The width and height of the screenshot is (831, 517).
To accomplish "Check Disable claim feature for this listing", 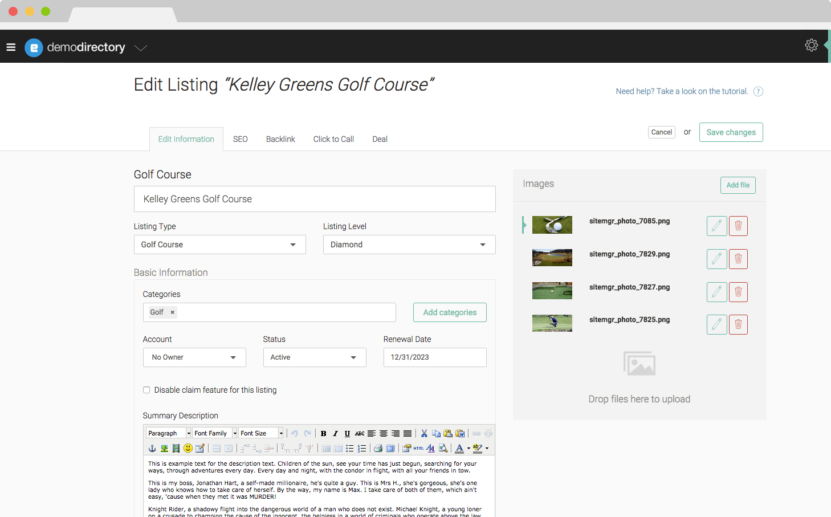I will click(146, 390).
